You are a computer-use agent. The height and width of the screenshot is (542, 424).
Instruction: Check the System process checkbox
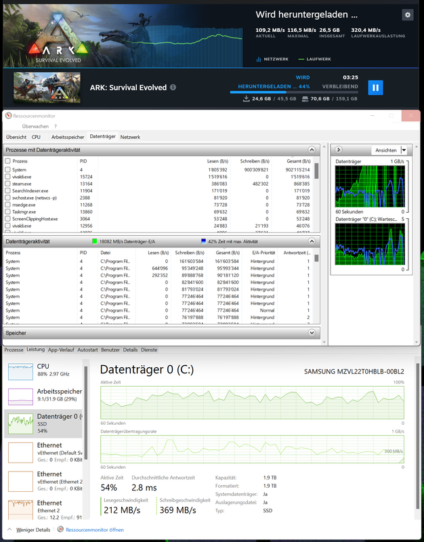(7, 169)
